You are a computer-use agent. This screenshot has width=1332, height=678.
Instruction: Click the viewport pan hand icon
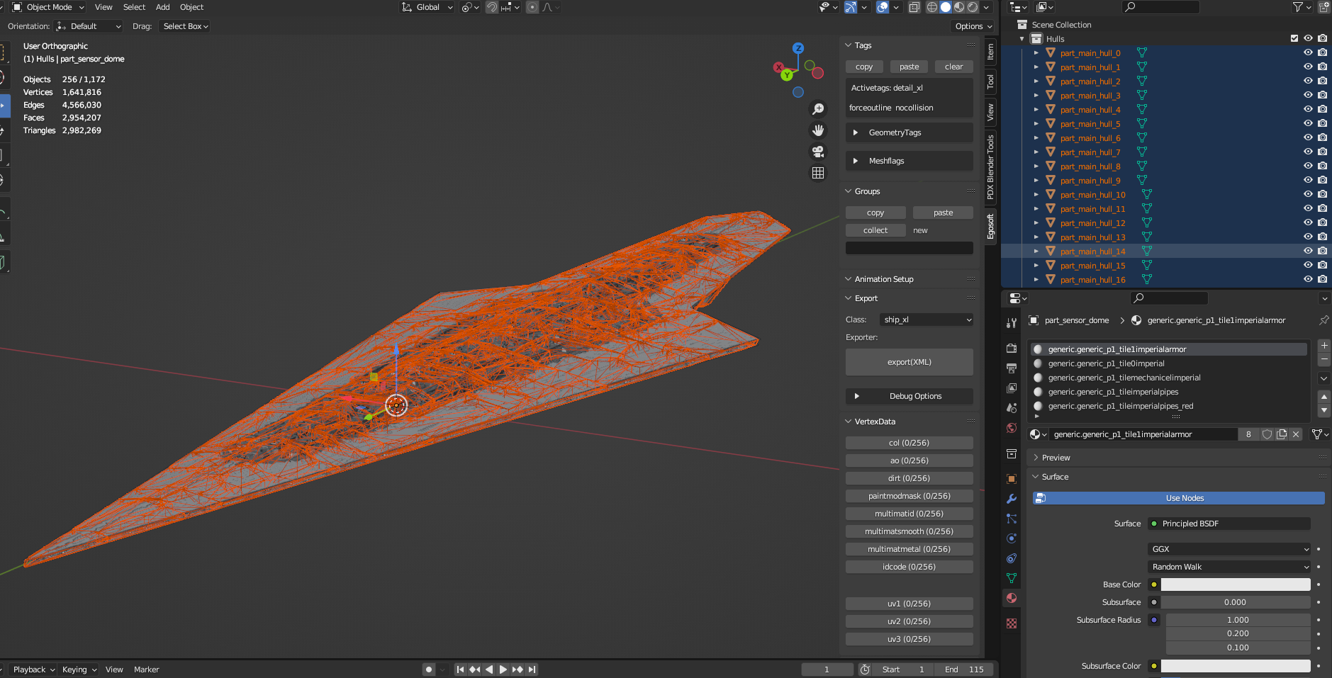(818, 130)
